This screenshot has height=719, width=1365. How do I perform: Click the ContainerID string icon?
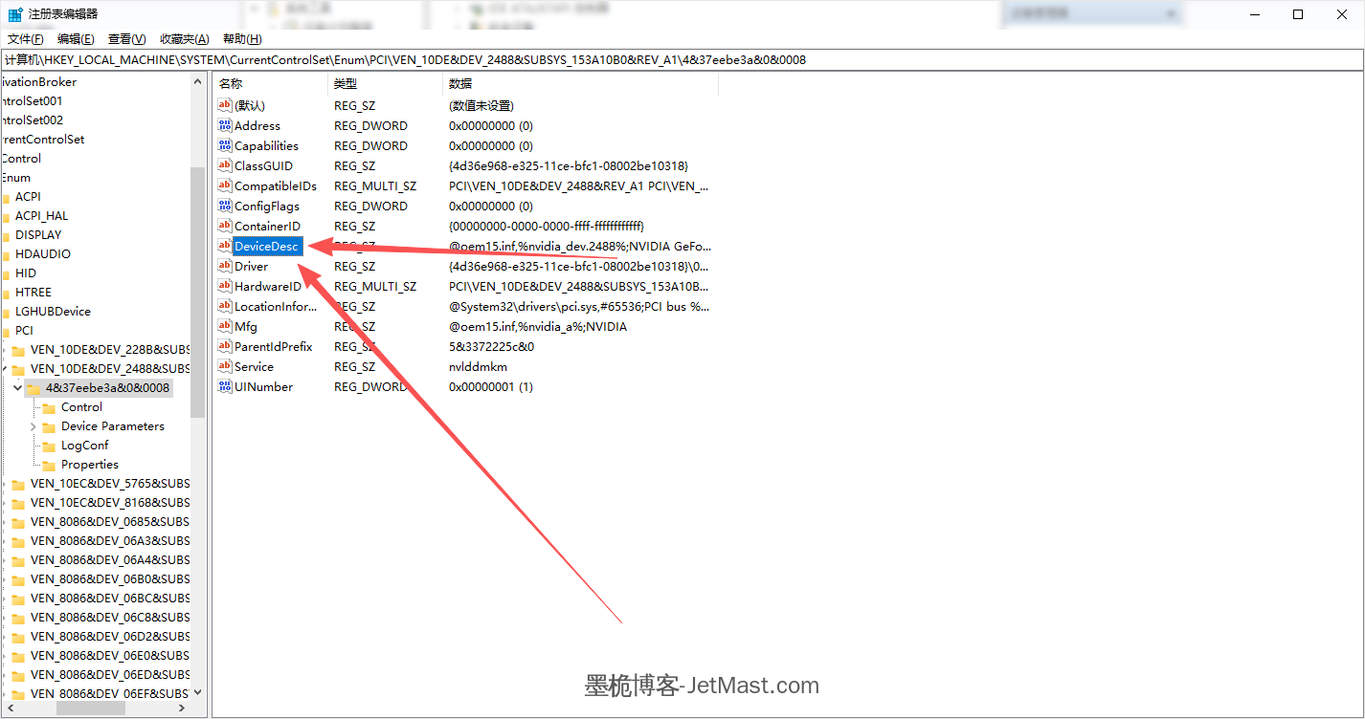(x=225, y=226)
